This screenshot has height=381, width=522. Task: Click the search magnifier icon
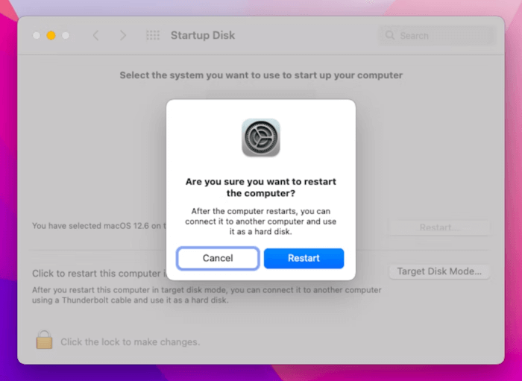[390, 35]
